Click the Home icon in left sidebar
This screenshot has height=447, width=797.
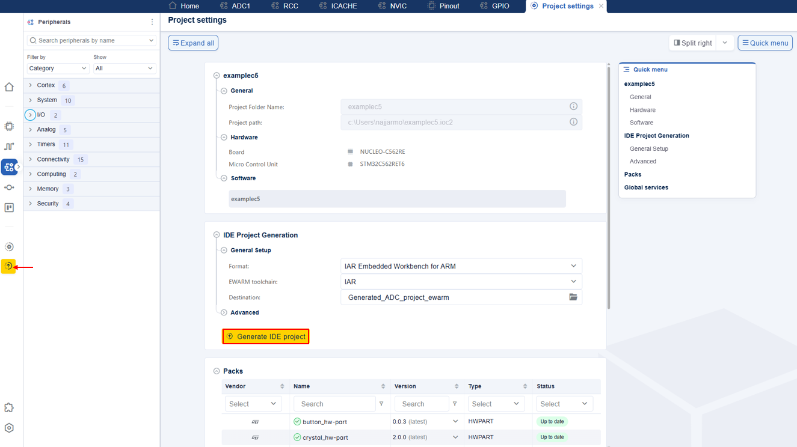pos(9,87)
